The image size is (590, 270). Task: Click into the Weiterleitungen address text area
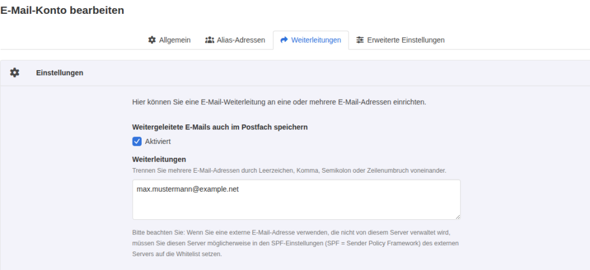pyautogui.click(x=297, y=200)
